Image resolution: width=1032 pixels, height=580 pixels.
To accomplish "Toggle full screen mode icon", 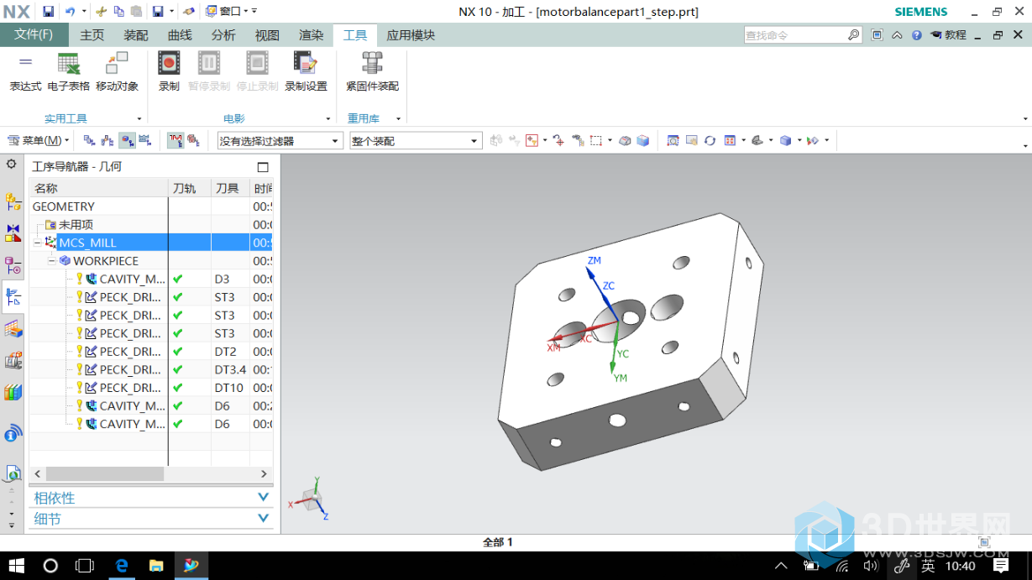I will (x=877, y=35).
